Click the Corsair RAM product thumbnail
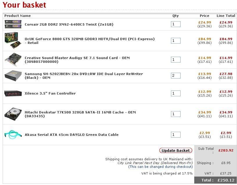 [x=13, y=24]
